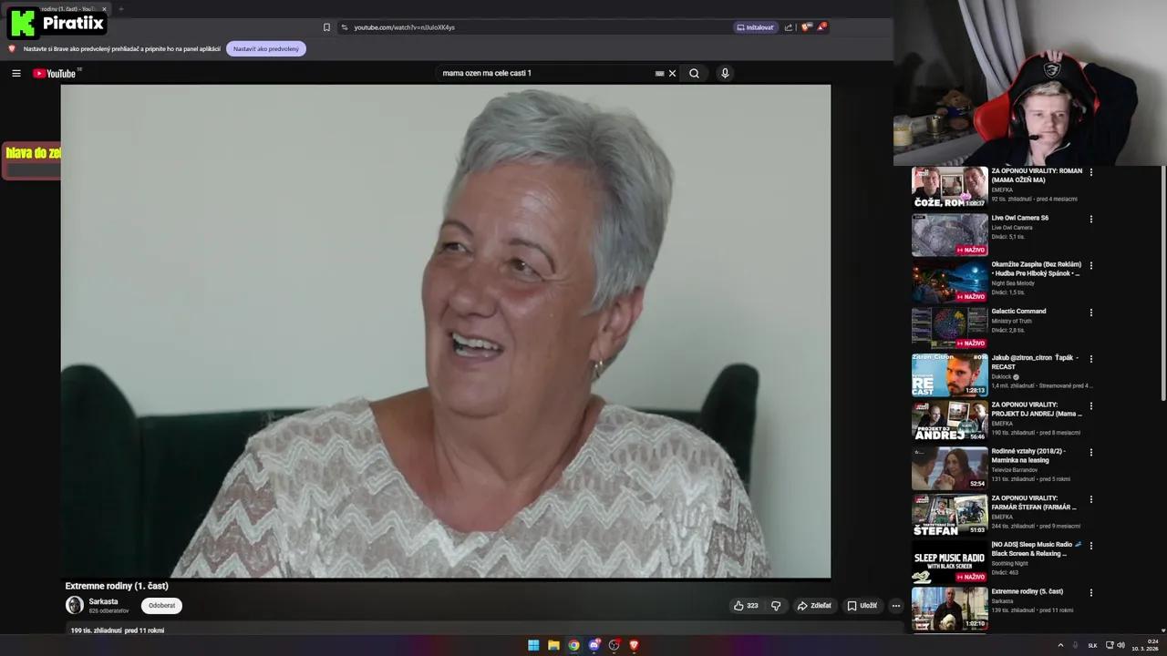
Task: Open File Explorer from the taskbar
Action: coord(553,645)
